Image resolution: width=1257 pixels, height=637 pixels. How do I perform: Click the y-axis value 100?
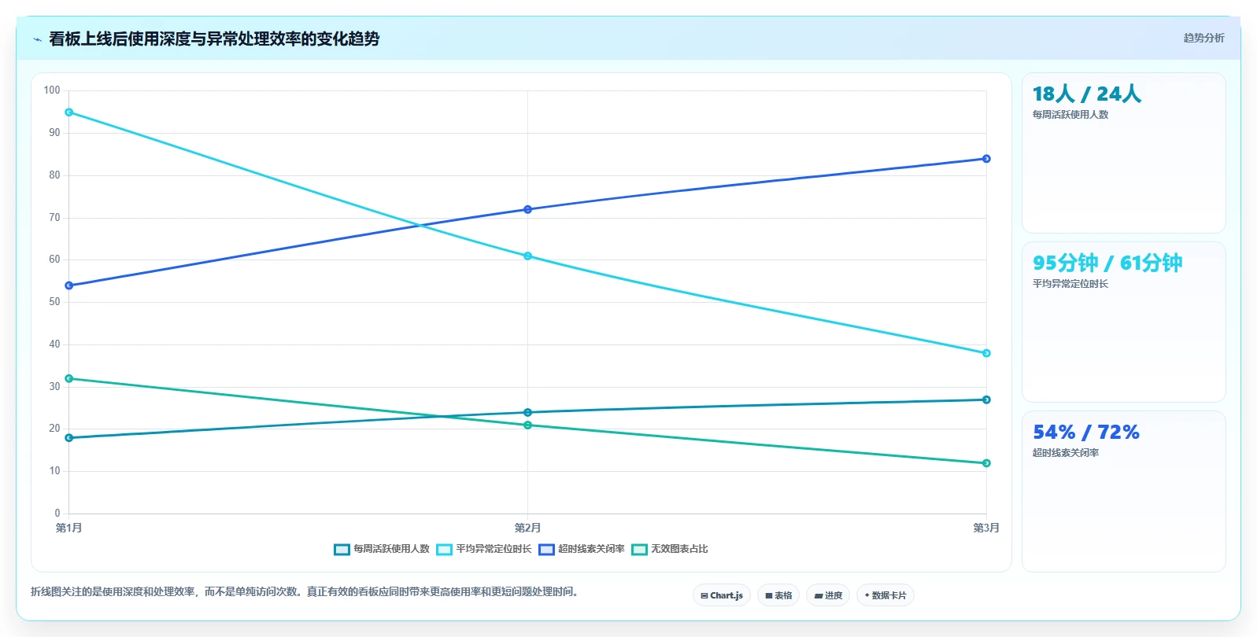[x=52, y=90]
